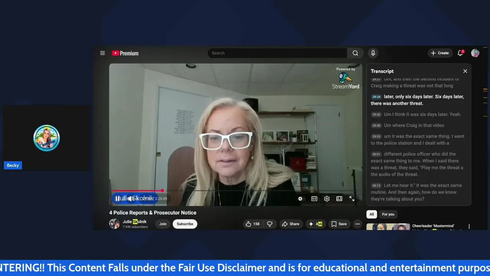This screenshot has width=490, height=276.
Task: Open the notifications bell
Action: point(461,53)
